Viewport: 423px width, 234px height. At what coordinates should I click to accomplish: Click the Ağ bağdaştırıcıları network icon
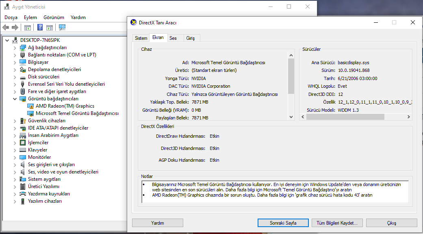[x=23, y=48]
